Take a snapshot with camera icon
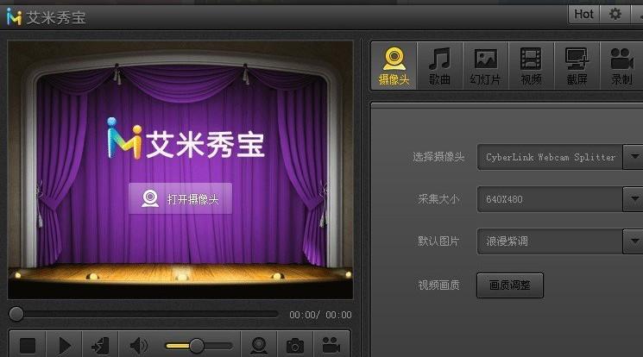643x357 pixels. pyautogui.click(x=295, y=345)
